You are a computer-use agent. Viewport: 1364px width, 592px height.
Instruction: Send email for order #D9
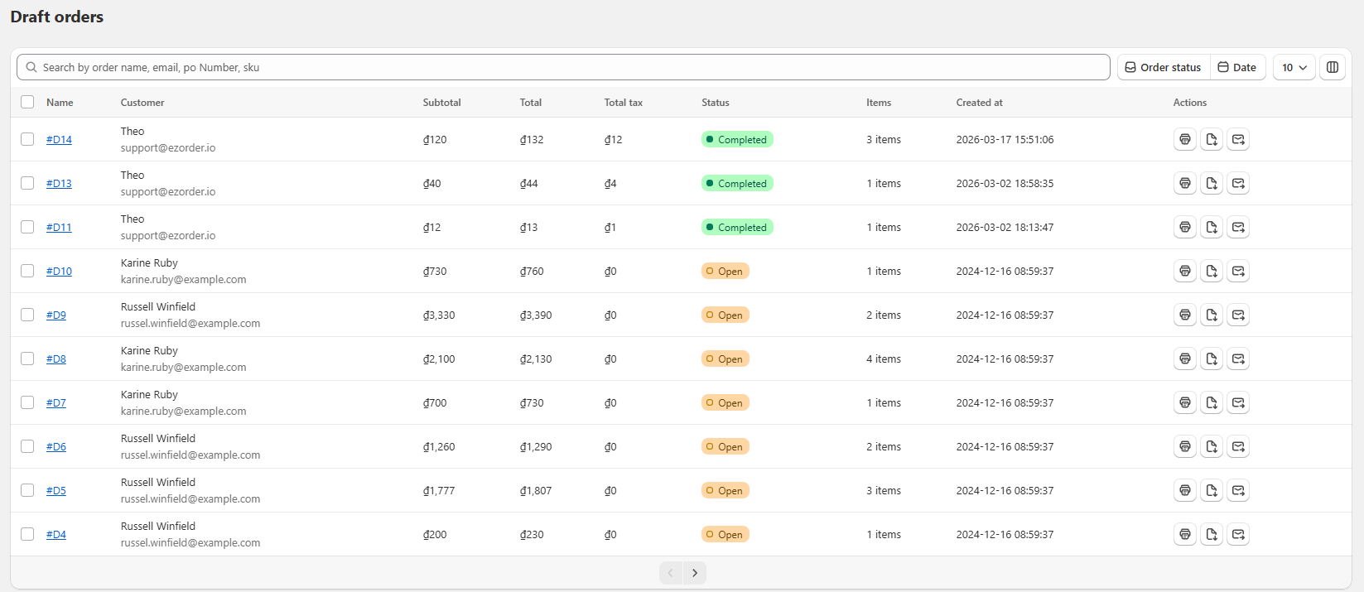point(1238,315)
